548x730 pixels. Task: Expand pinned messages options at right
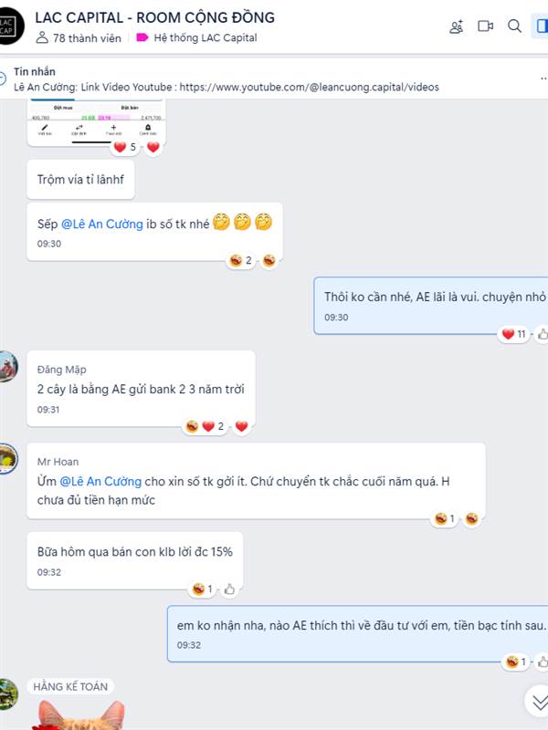543,78
